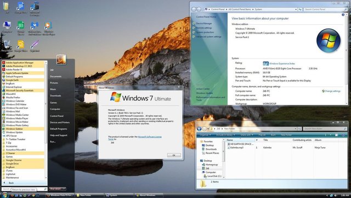Open Control Panel from Start menu
The height and width of the screenshot is (198, 351).
56,116
